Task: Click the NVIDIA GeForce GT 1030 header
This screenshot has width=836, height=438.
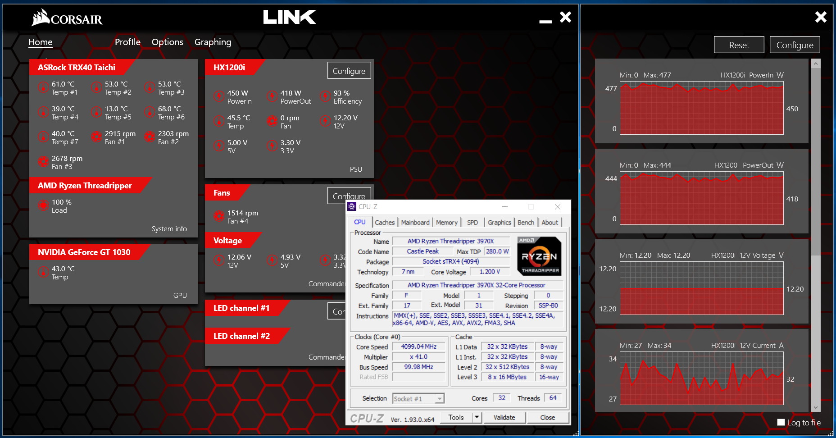Action: [90, 252]
